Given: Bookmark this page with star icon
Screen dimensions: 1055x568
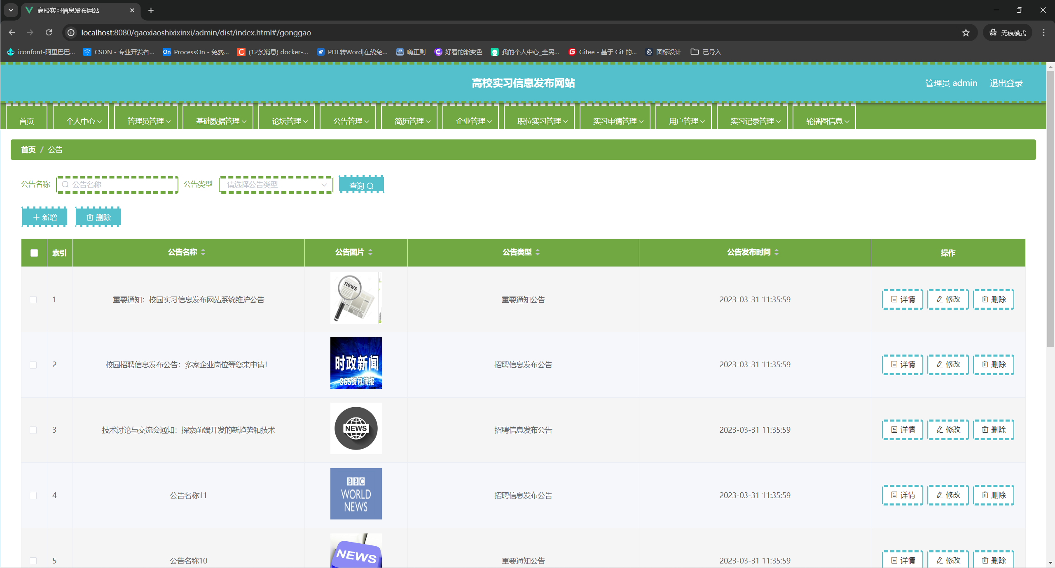Looking at the screenshot, I should pyautogui.click(x=966, y=32).
